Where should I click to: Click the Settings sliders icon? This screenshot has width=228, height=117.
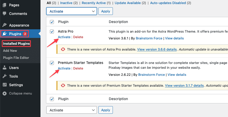5,85
